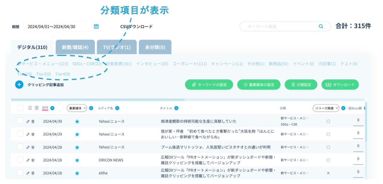Screen dimensions: 383x184
Task: Open the 重要媒体 dropdown filter
Action: pyautogui.click(x=77, y=108)
